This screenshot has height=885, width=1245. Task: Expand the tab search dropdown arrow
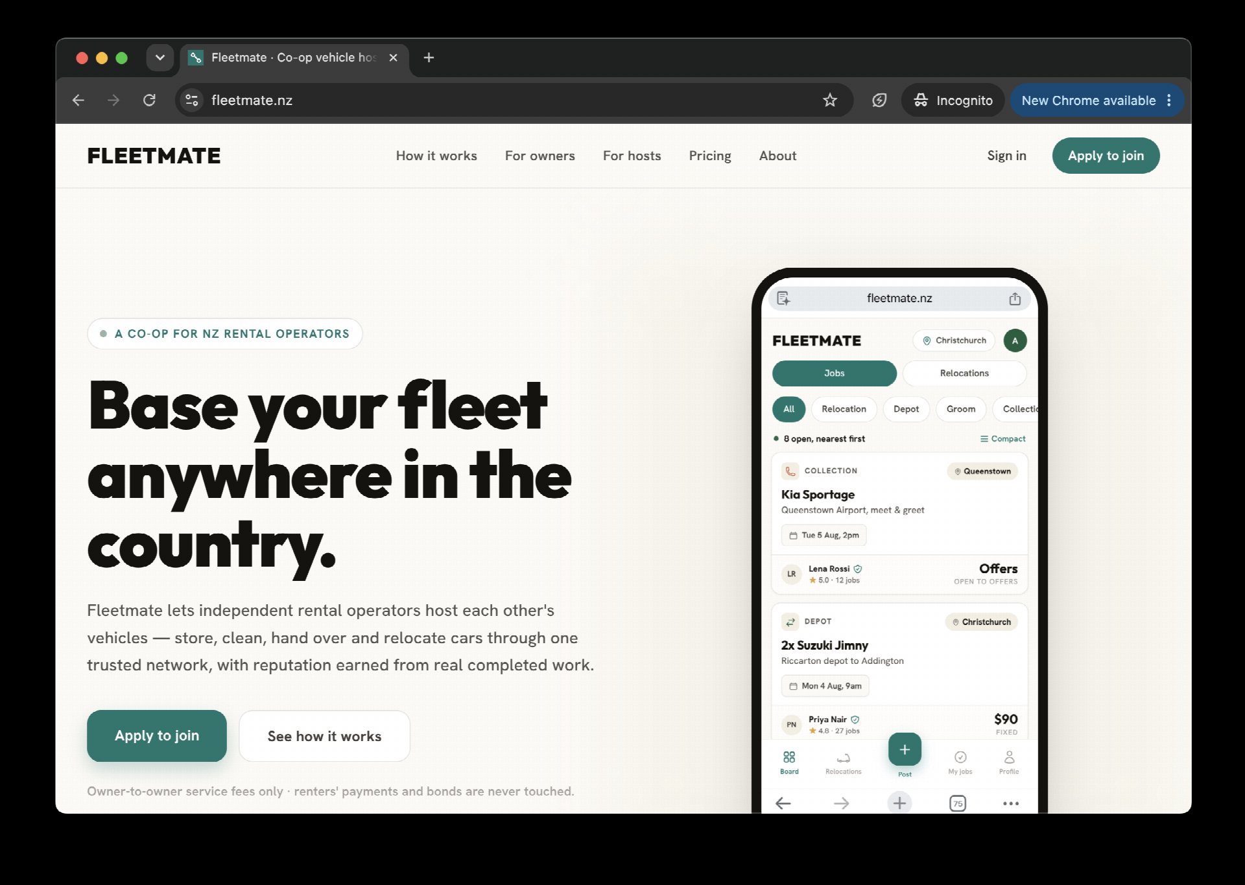click(160, 58)
